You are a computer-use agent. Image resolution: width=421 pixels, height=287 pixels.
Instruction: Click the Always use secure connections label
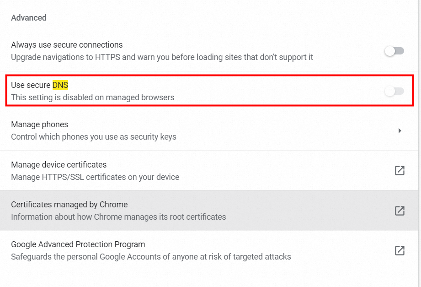67,45
